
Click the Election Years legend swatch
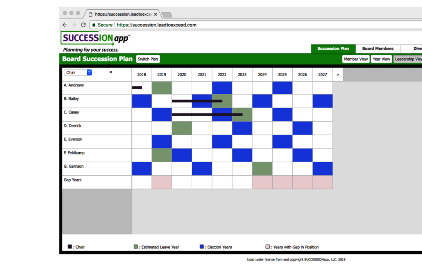tap(202, 246)
